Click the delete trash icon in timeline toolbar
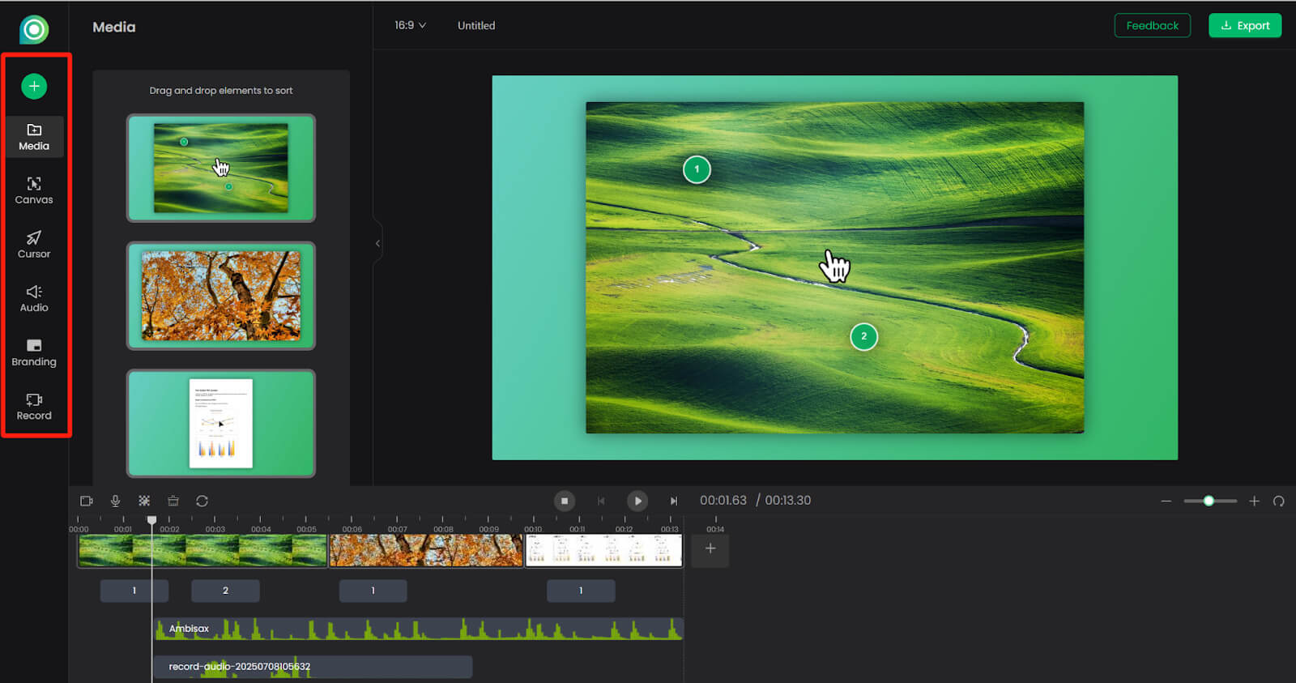Screen dimensions: 1296x683 (x=173, y=501)
